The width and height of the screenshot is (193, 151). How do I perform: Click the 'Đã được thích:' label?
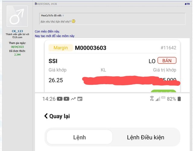(17, 51)
